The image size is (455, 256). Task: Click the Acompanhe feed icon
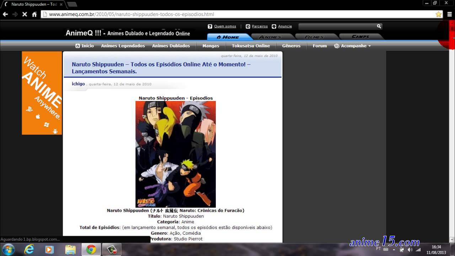pos(337,46)
